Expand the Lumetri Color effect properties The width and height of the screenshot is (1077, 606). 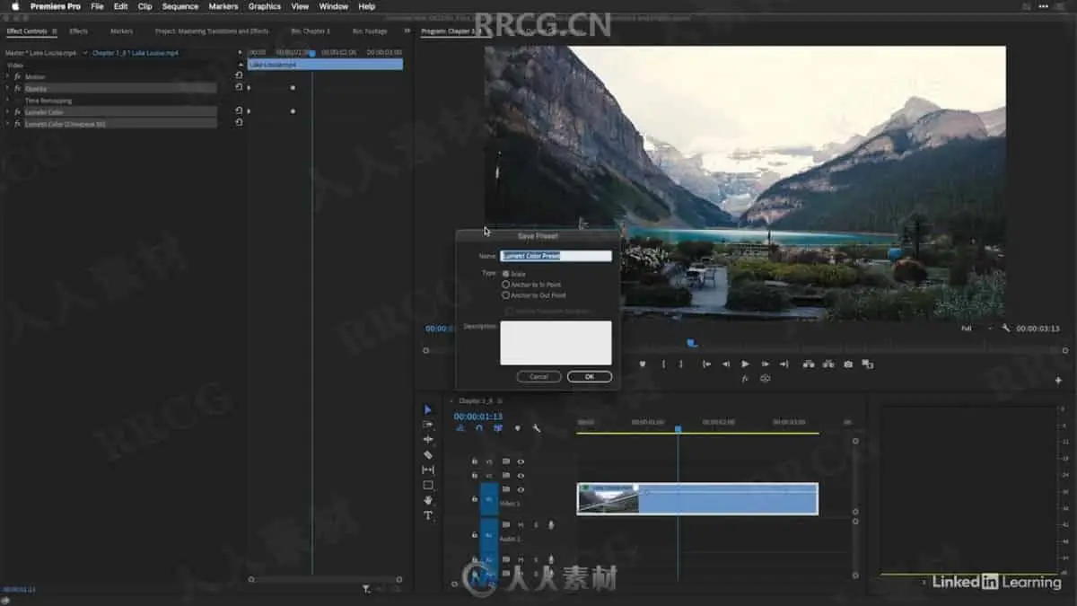[7, 112]
